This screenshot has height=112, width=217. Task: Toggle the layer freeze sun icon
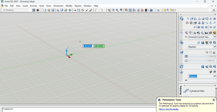[x=165, y=10]
